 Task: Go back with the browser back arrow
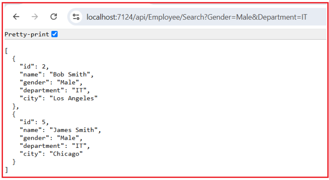(x=16, y=17)
